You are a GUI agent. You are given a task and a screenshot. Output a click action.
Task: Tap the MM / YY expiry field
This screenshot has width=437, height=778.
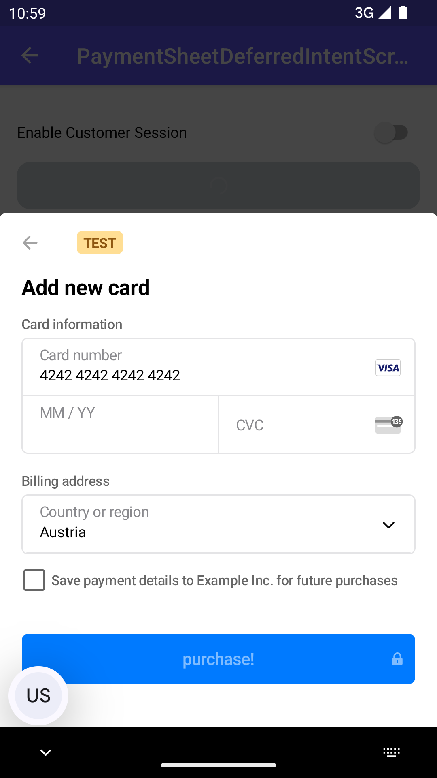(x=120, y=424)
